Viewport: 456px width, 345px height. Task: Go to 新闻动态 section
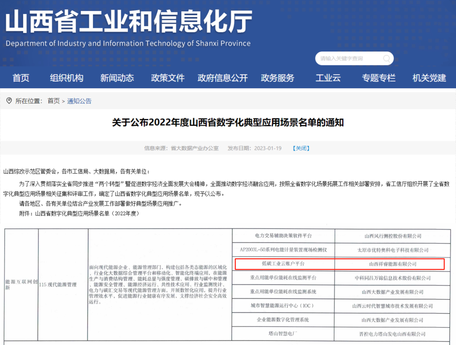tap(117, 78)
